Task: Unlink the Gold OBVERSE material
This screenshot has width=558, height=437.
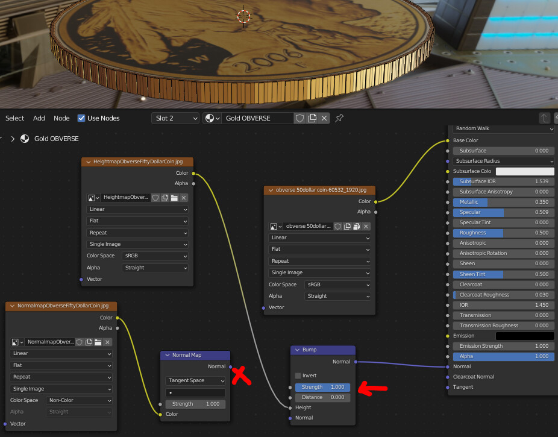Action: click(324, 118)
